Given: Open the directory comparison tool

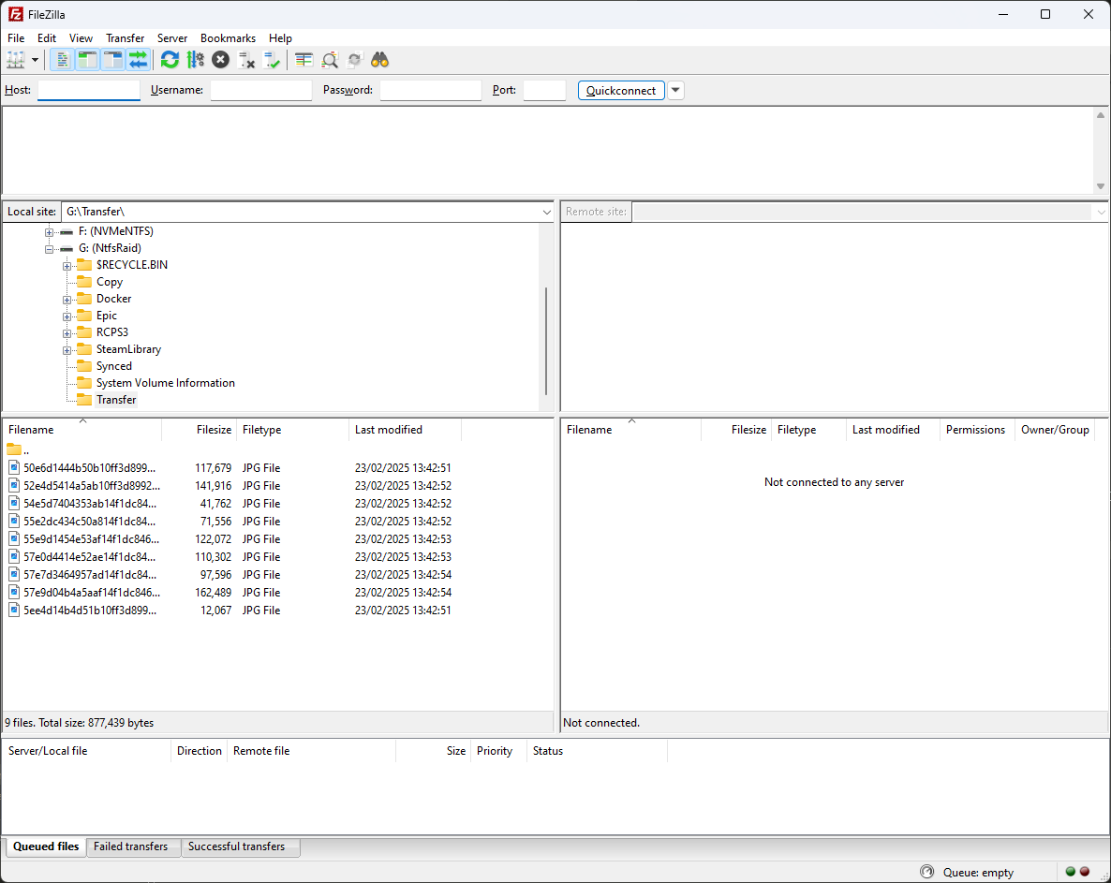Looking at the screenshot, I should pos(330,59).
